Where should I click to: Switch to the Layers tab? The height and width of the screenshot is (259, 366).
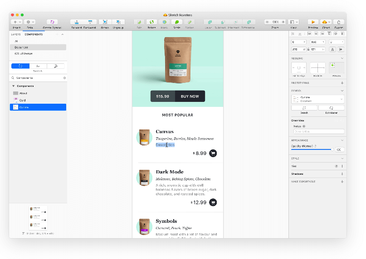click(16, 34)
